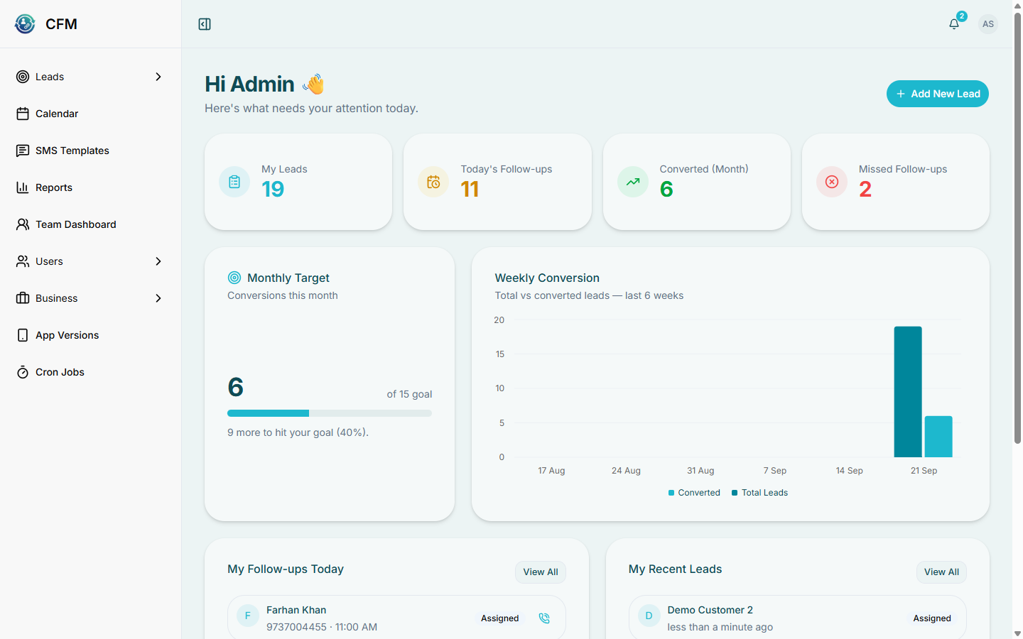View All in My Follow-ups Today

pyautogui.click(x=541, y=572)
